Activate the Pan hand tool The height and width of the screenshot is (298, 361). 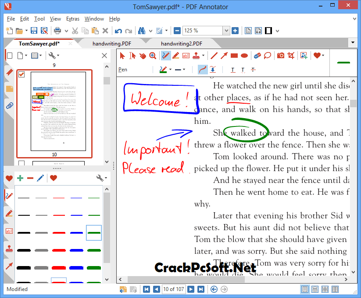[x=143, y=56]
